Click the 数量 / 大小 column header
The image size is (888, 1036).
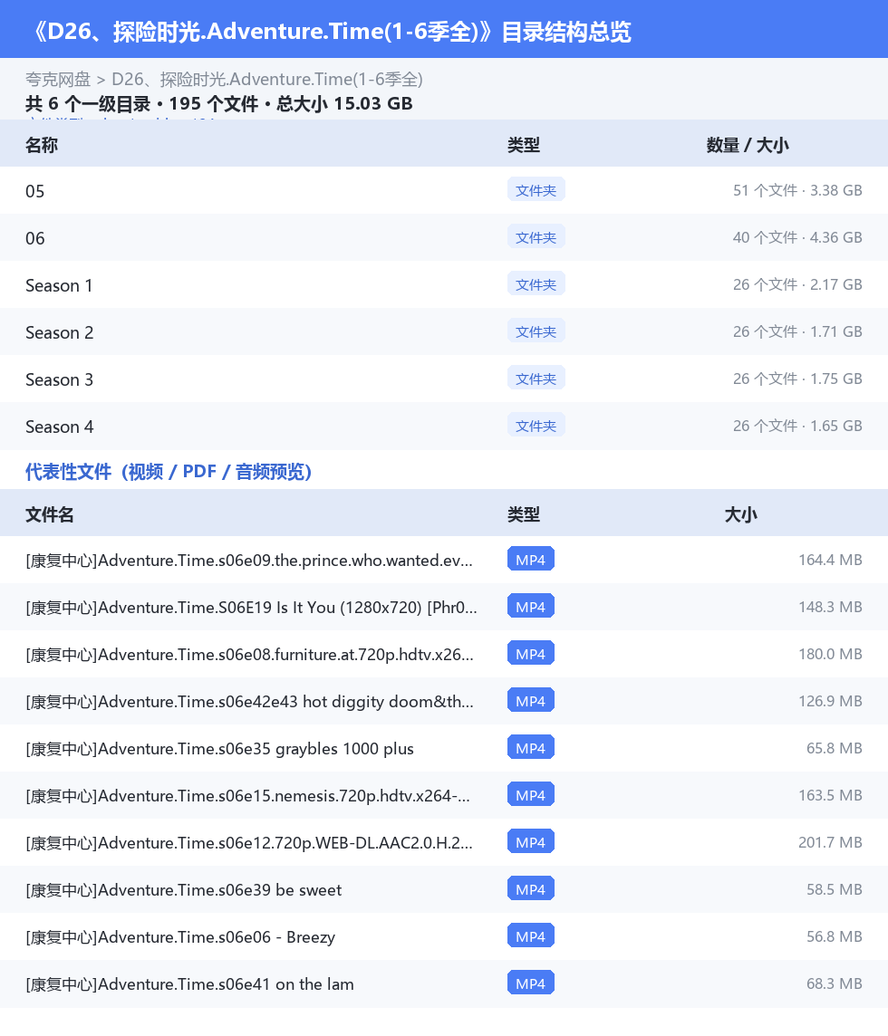point(748,145)
